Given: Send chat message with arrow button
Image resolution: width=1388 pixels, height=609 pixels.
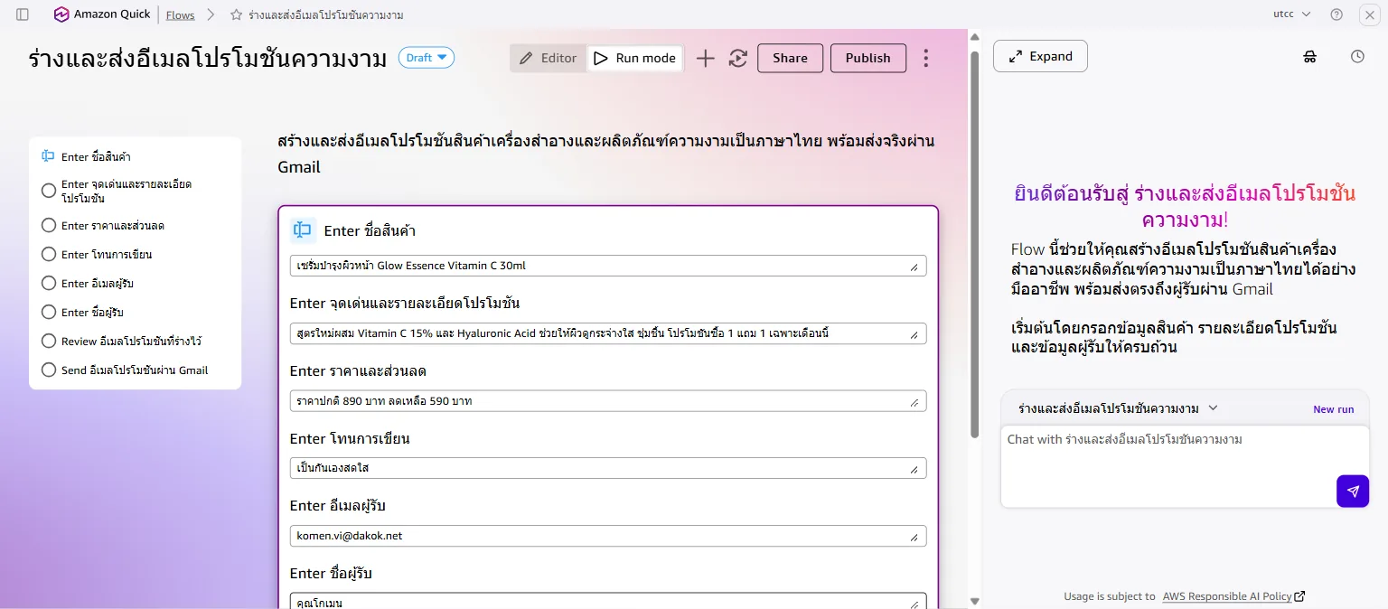Looking at the screenshot, I should 1353,492.
